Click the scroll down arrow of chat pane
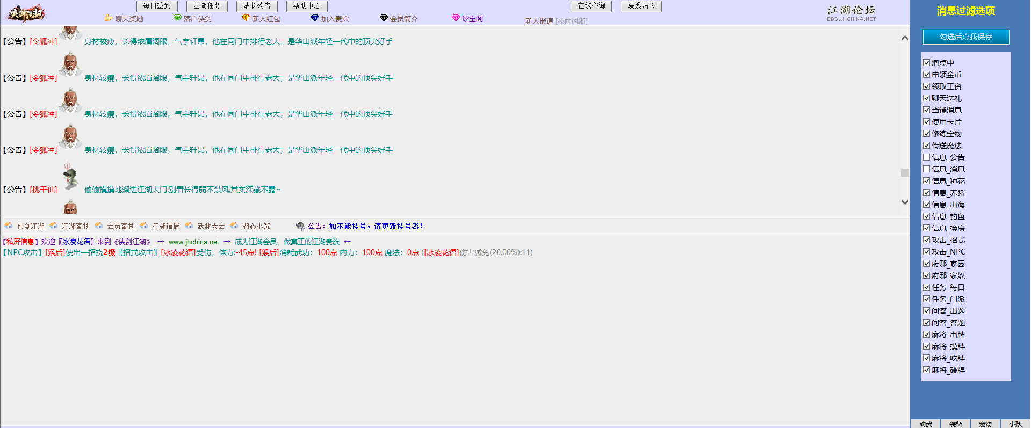1031x428 pixels. click(905, 202)
